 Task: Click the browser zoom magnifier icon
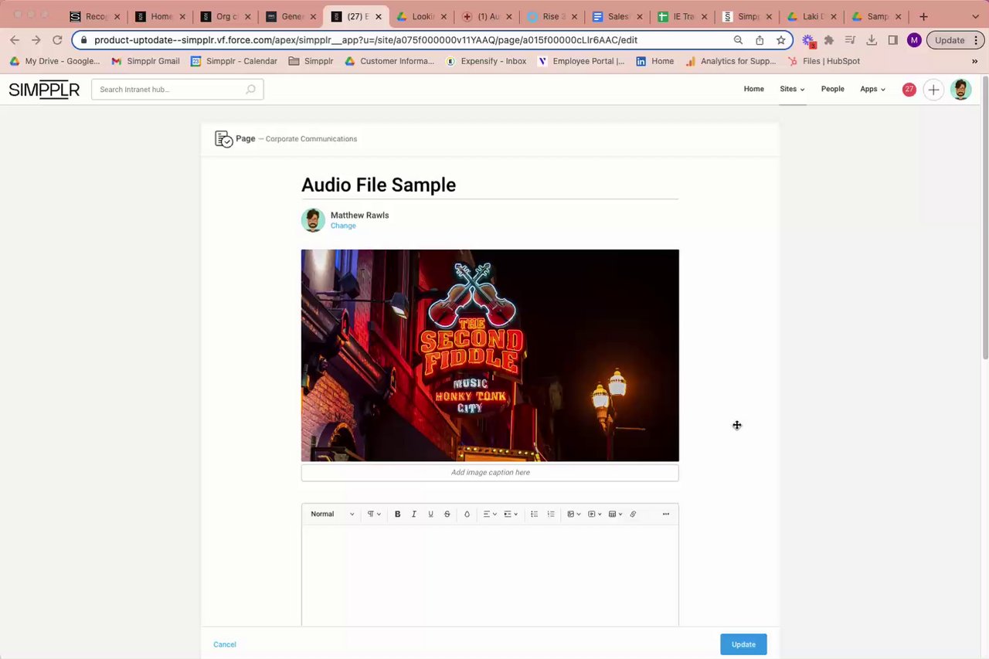tap(738, 40)
